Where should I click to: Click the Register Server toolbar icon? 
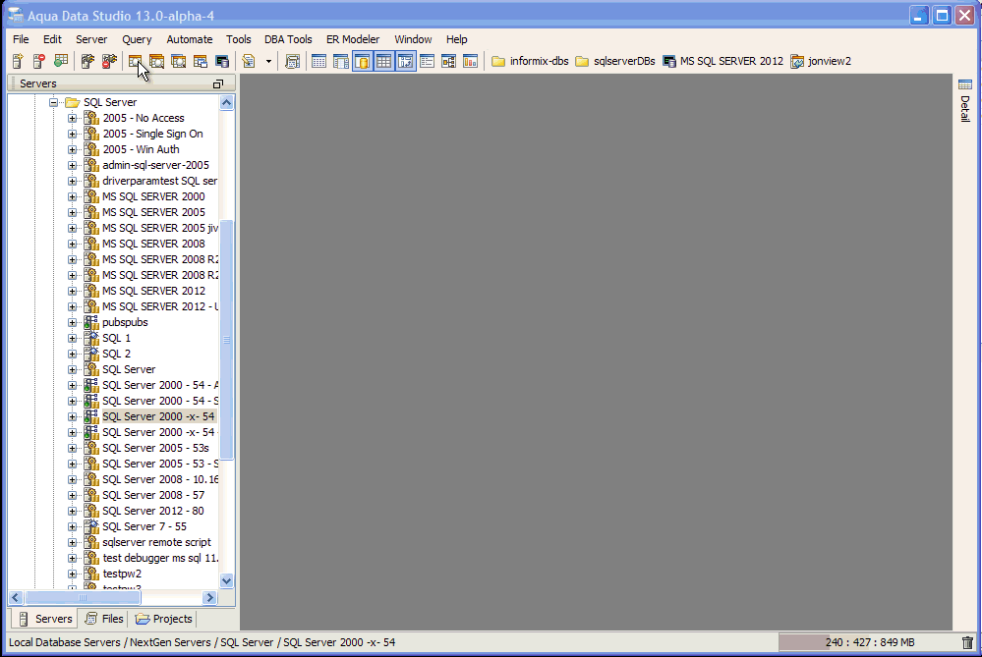pos(18,61)
